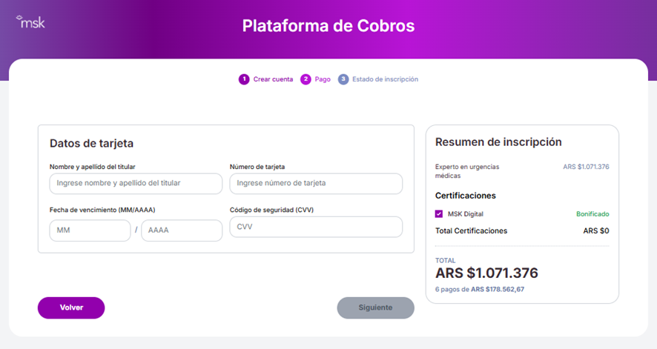The width and height of the screenshot is (657, 349).
Task: Select the step 2 circle icon
Action: click(x=306, y=79)
